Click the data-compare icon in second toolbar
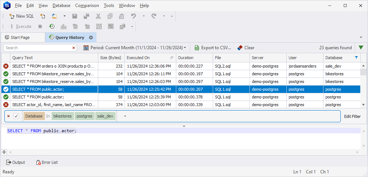The height and width of the screenshot is (177, 368). tap(99, 26)
